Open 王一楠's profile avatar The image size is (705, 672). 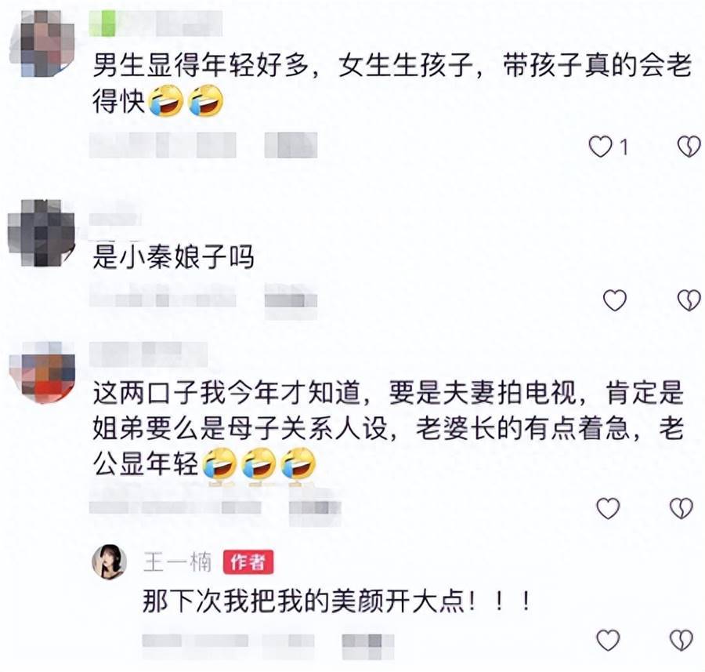[109, 562]
